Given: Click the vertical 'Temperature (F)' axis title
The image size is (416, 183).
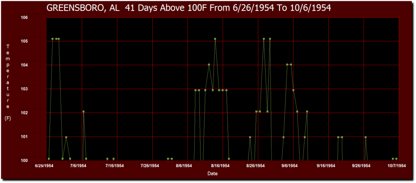Looking at the screenshot, I should (x=8, y=83).
